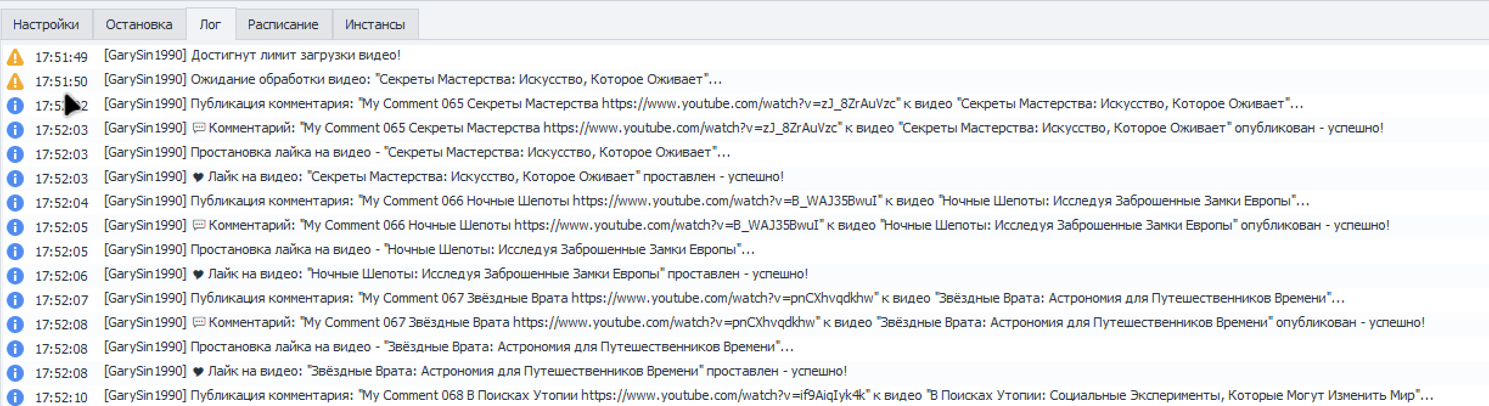Click info icon of the 17:52:07 entry
1489x406 pixels.
tap(15, 300)
